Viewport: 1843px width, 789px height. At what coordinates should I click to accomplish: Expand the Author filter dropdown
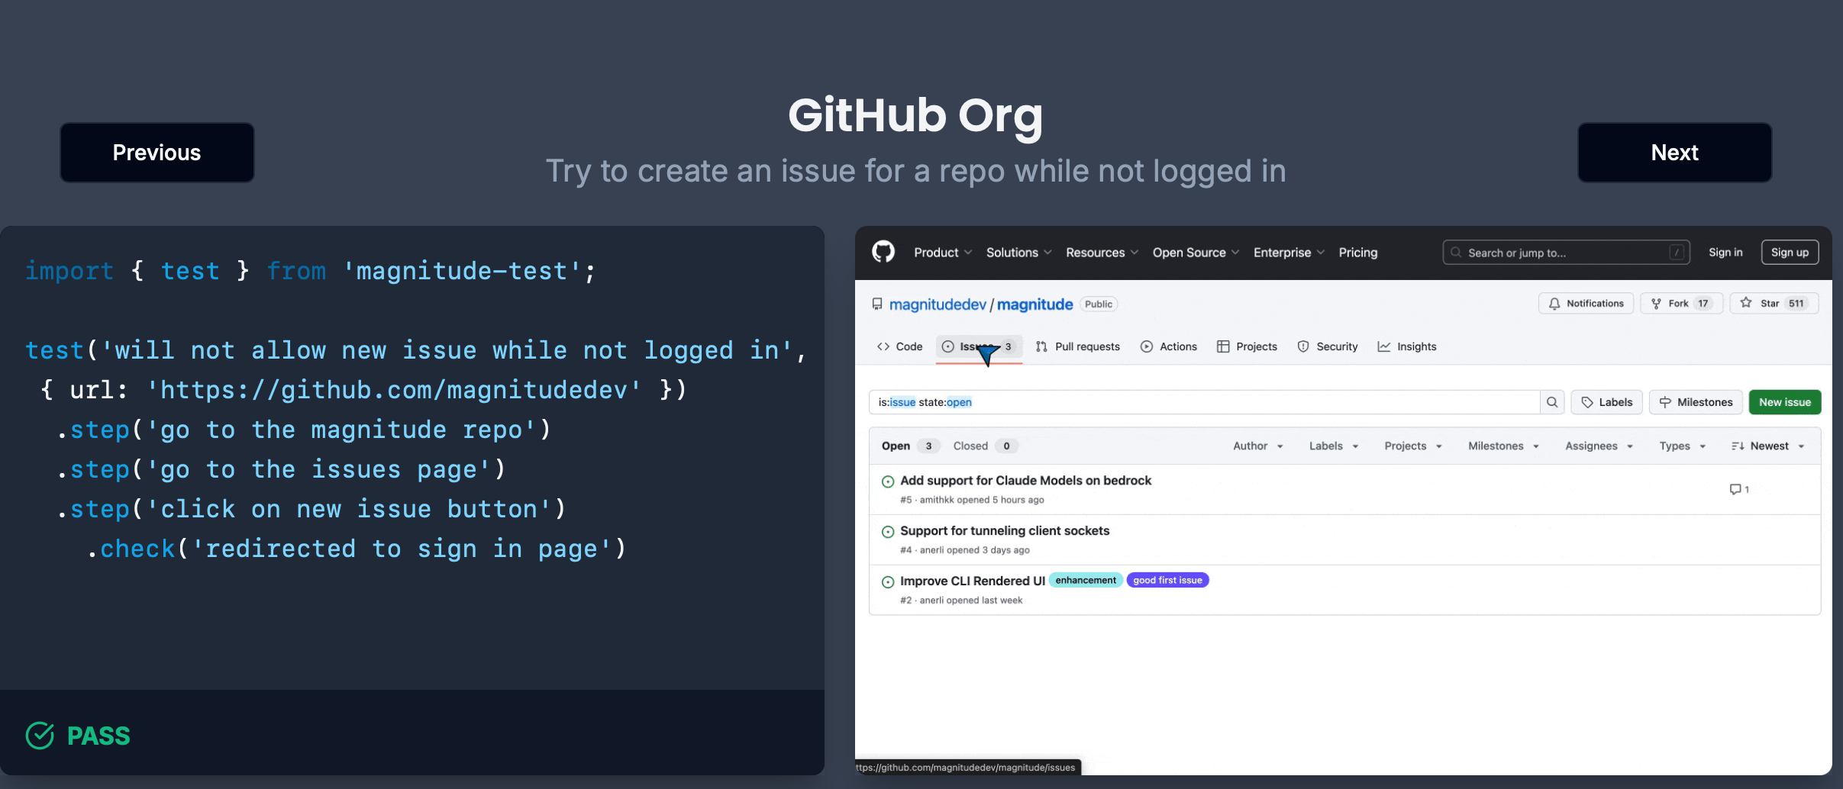click(x=1258, y=446)
